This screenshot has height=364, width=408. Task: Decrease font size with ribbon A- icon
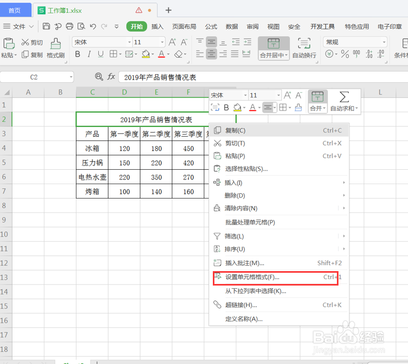tap(184, 42)
